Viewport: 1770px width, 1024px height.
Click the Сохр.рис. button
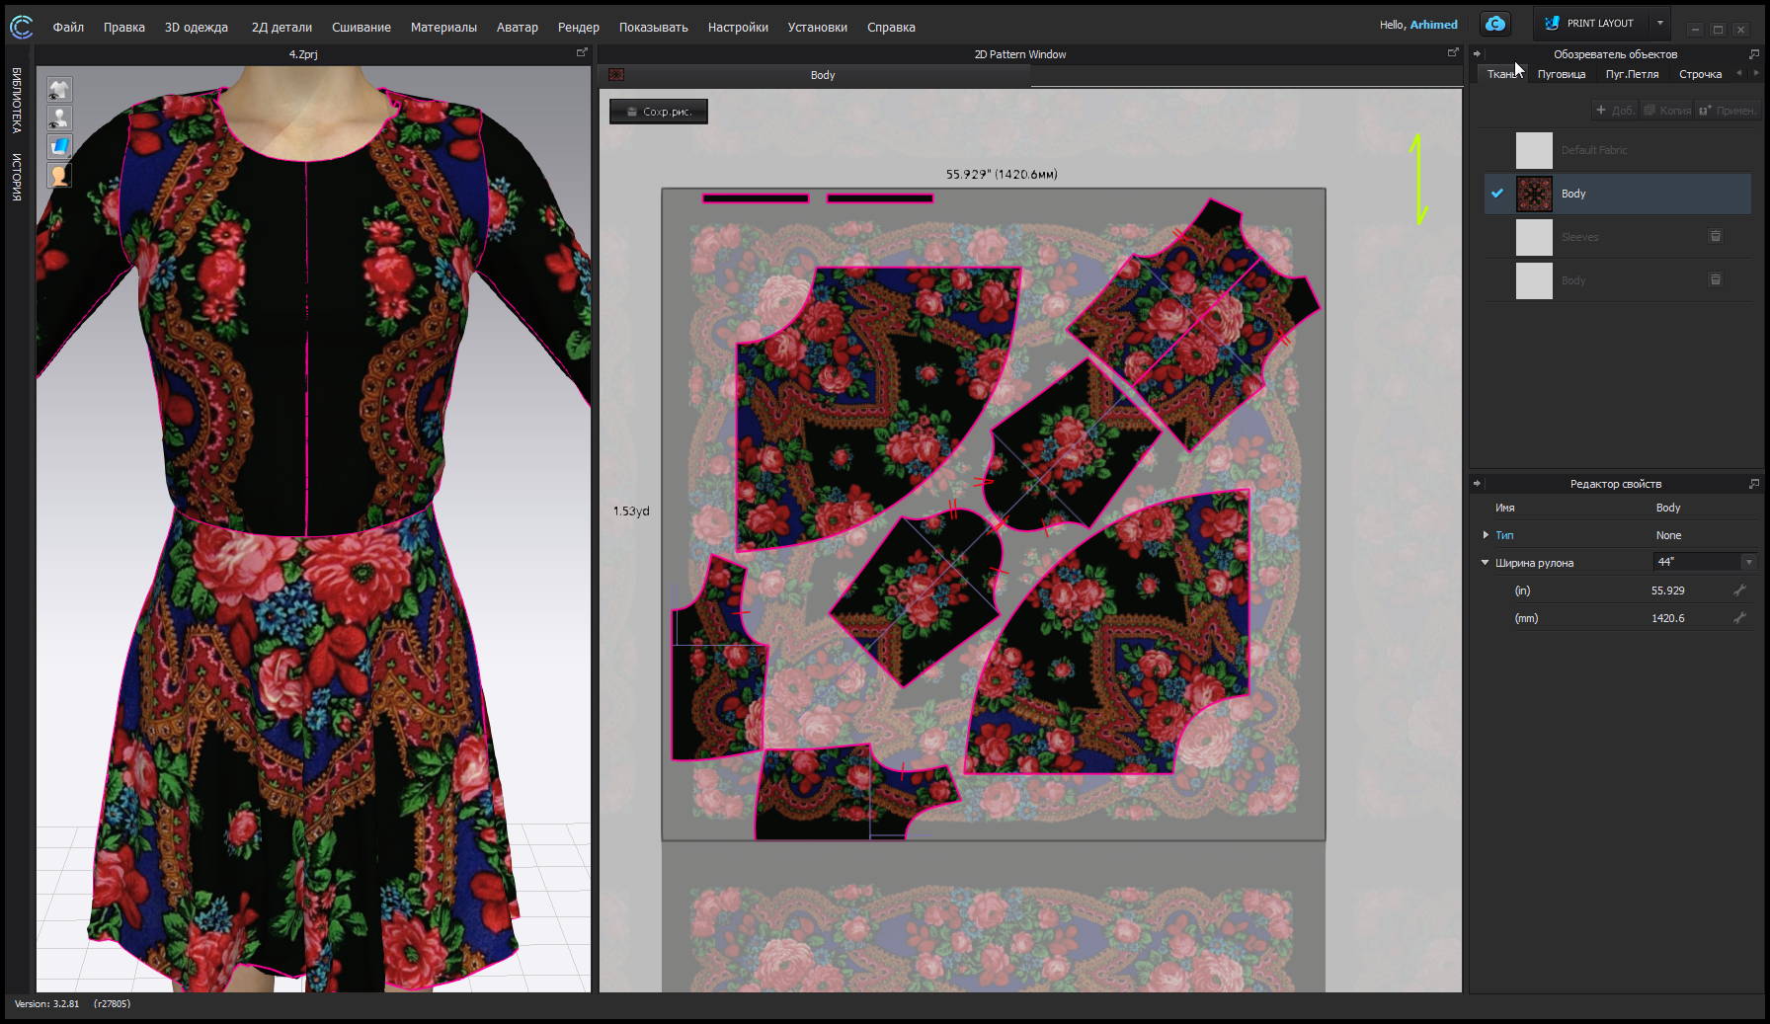(659, 112)
